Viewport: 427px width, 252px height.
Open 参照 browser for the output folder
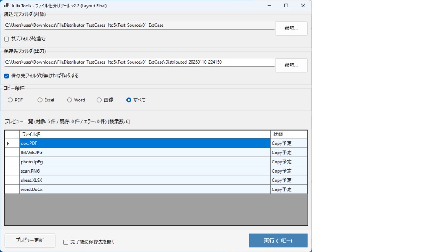(291, 65)
